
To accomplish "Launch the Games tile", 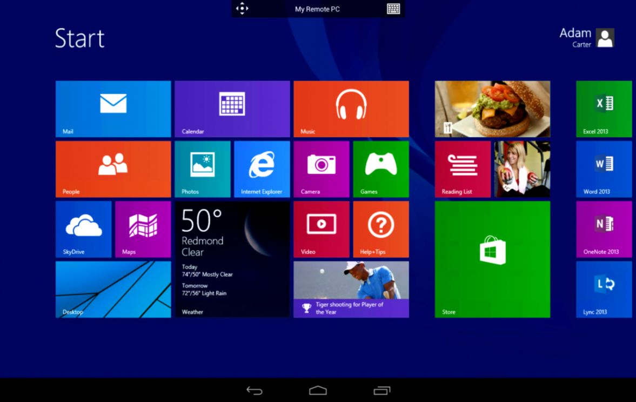I will pyautogui.click(x=380, y=168).
